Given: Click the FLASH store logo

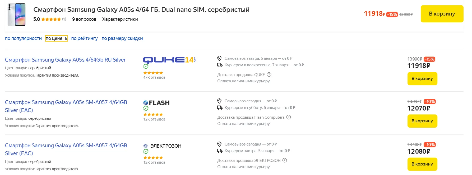Looking at the screenshot, I should (156, 103).
